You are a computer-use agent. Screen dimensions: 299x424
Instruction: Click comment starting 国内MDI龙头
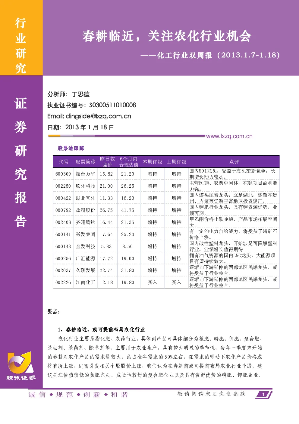[232, 174]
